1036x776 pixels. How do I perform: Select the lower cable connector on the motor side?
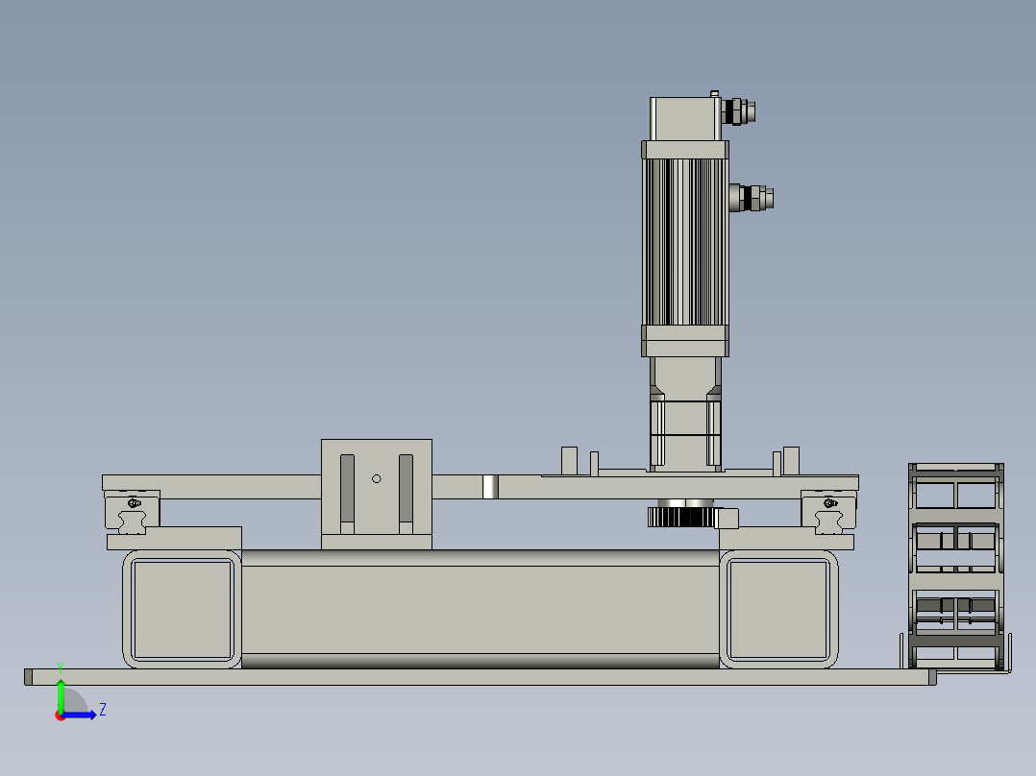752,198
